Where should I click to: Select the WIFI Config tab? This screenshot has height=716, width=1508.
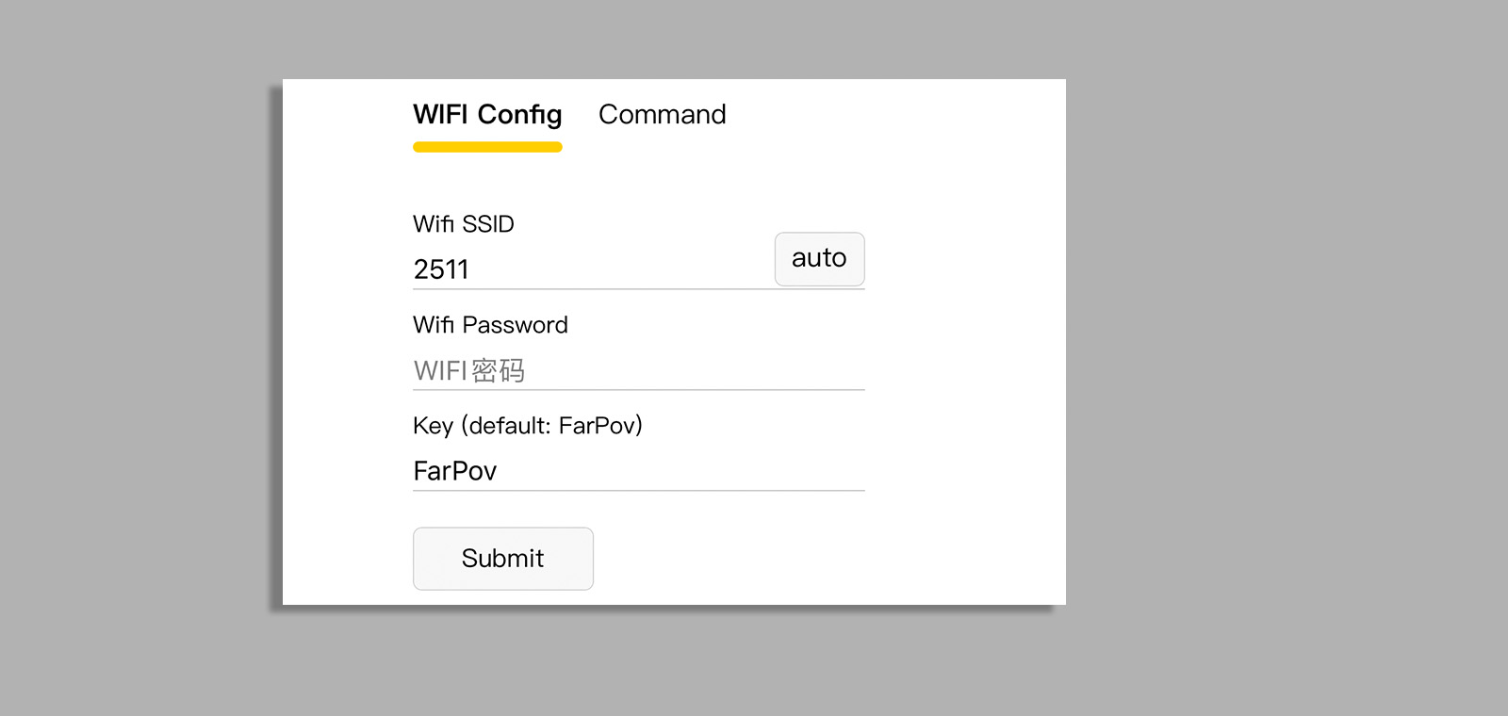click(x=487, y=115)
